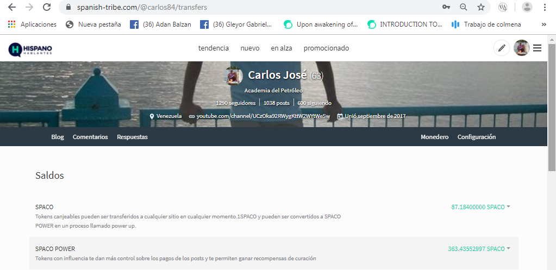
Task: Open the saved passwords key icon
Action: click(x=446, y=7)
